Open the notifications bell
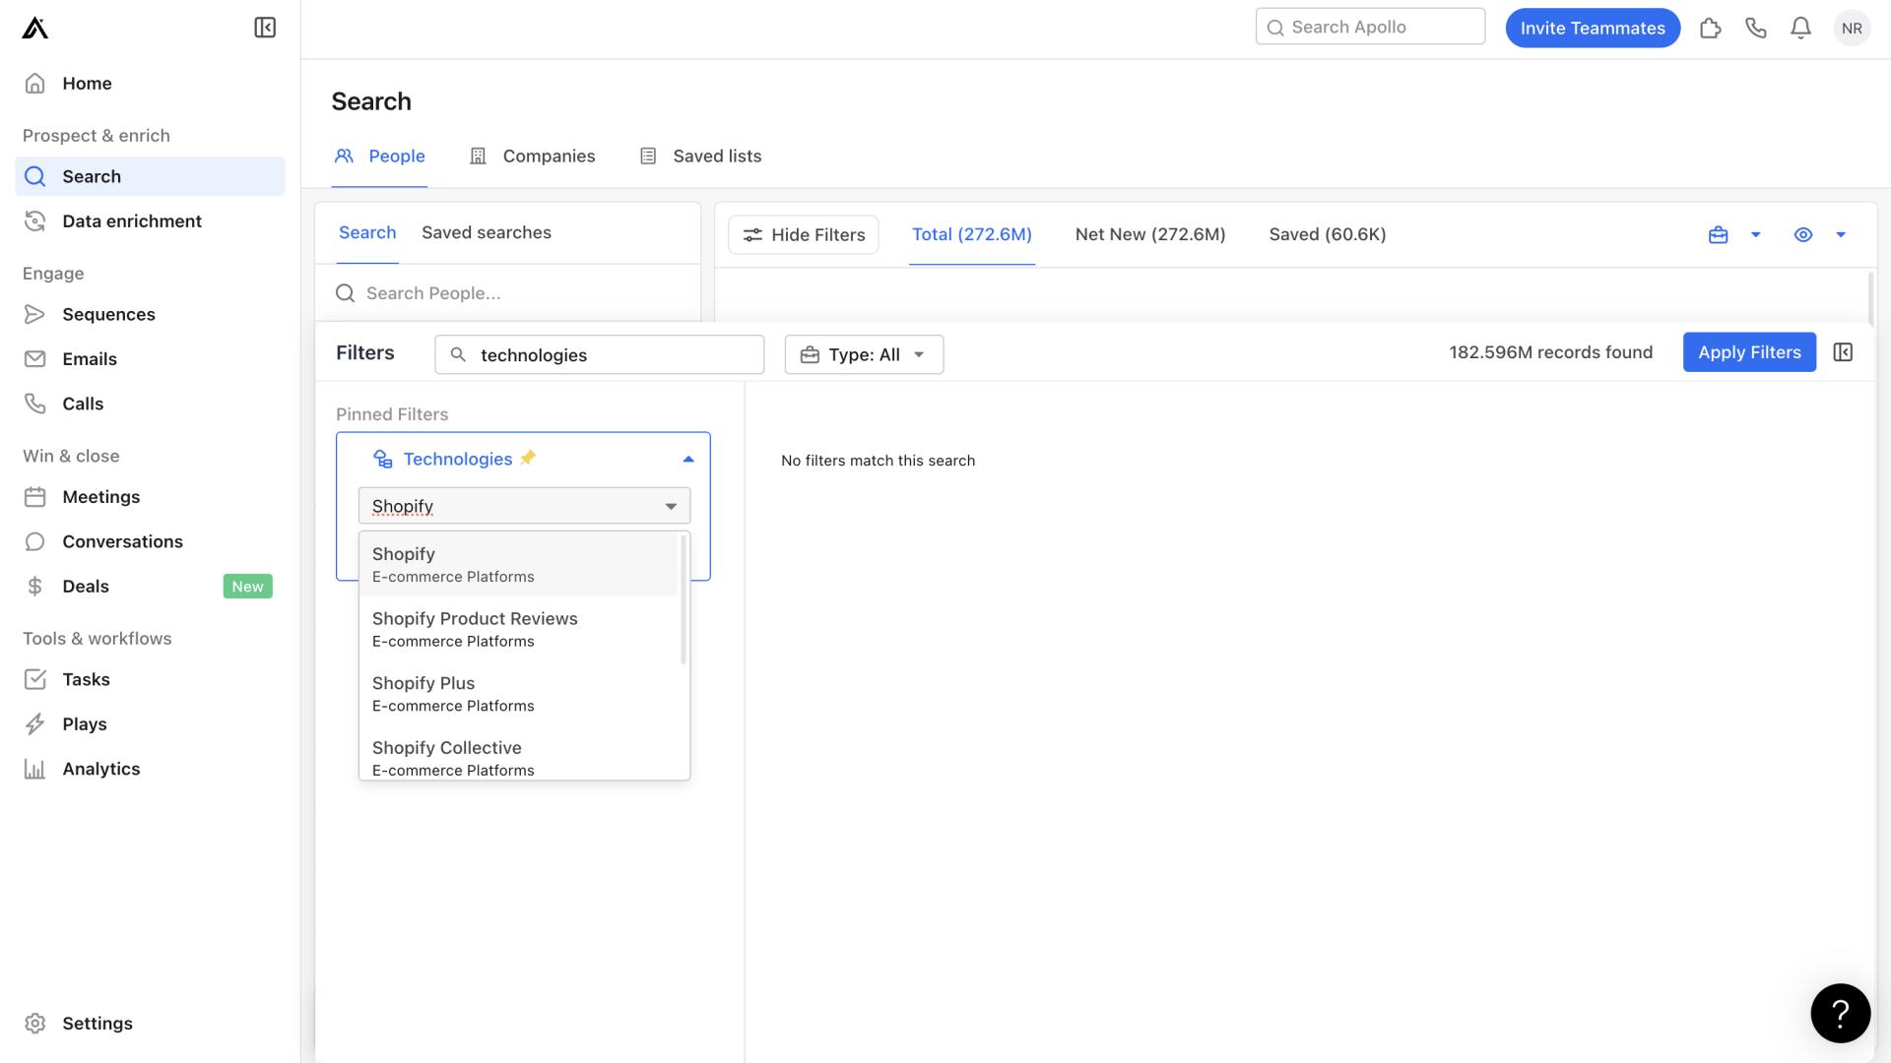The width and height of the screenshot is (1891, 1063). (x=1800, y=28)
